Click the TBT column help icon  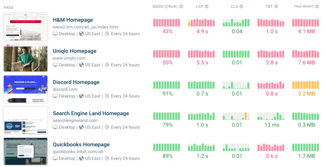coord(277,6)
